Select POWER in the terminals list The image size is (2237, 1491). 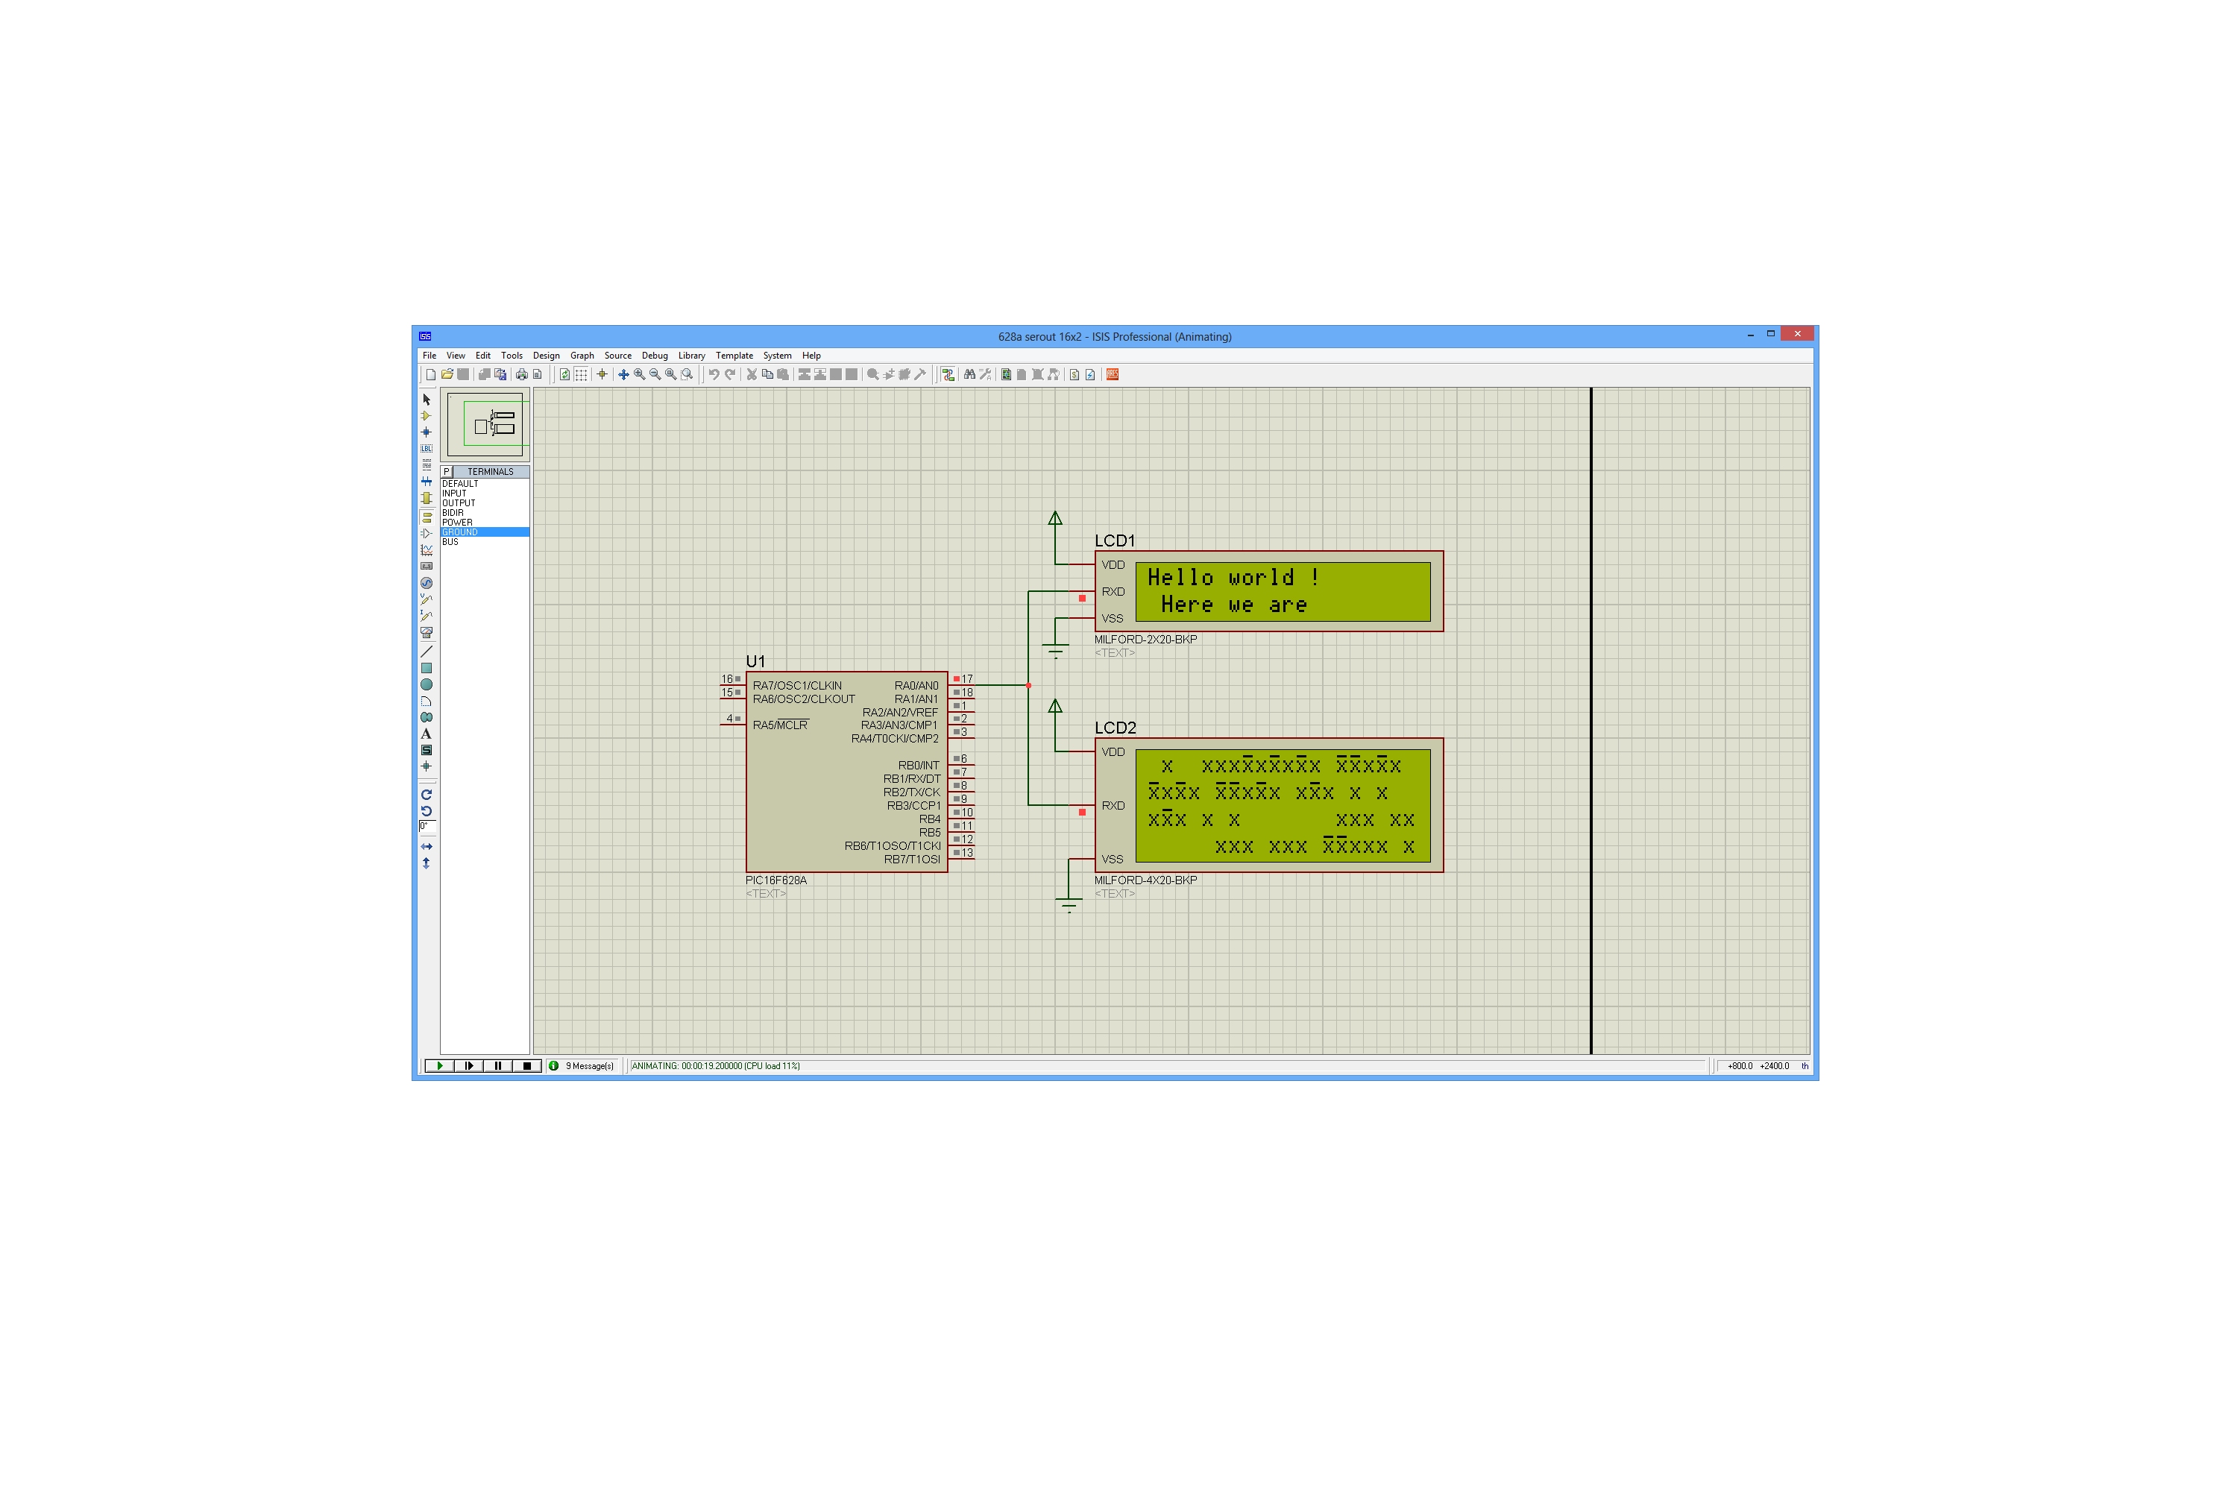pos(458,522)
